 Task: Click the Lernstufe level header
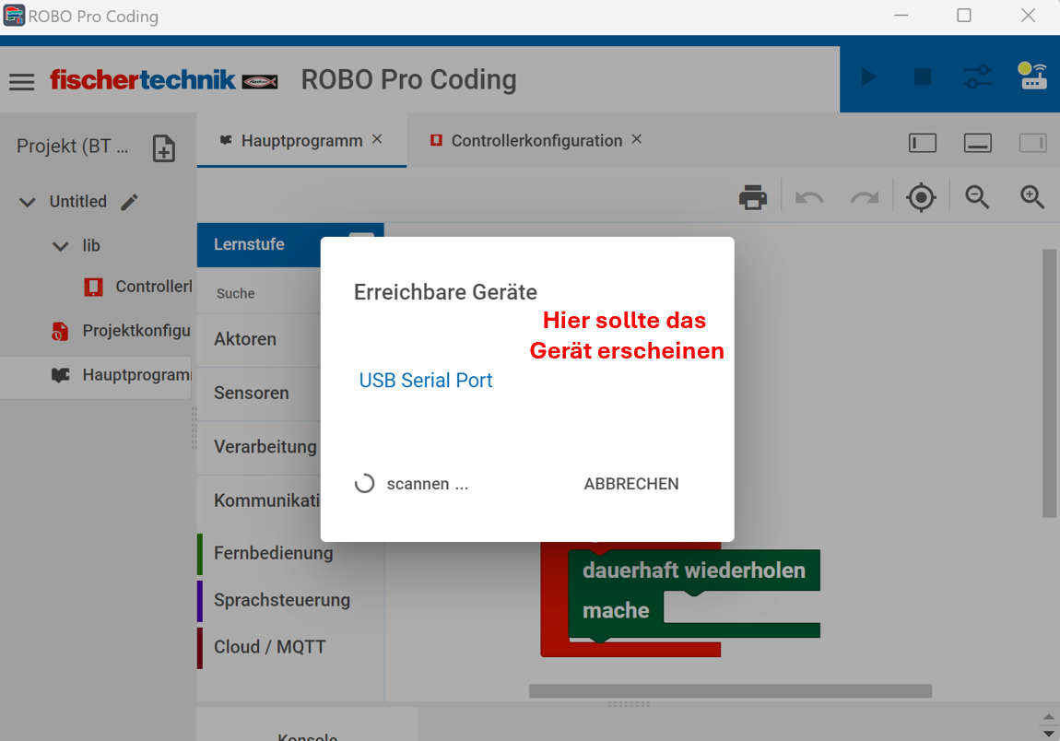click(x=259, y=245)
